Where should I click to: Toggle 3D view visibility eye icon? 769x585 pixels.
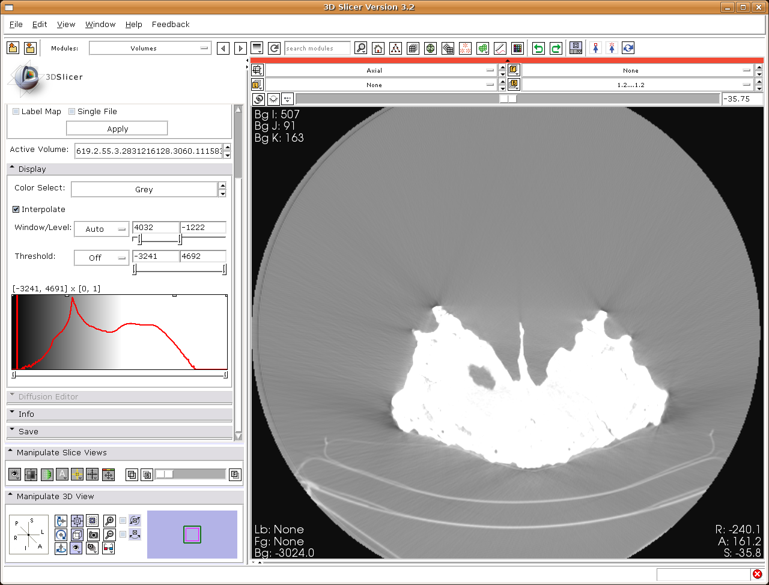(76, 548)
